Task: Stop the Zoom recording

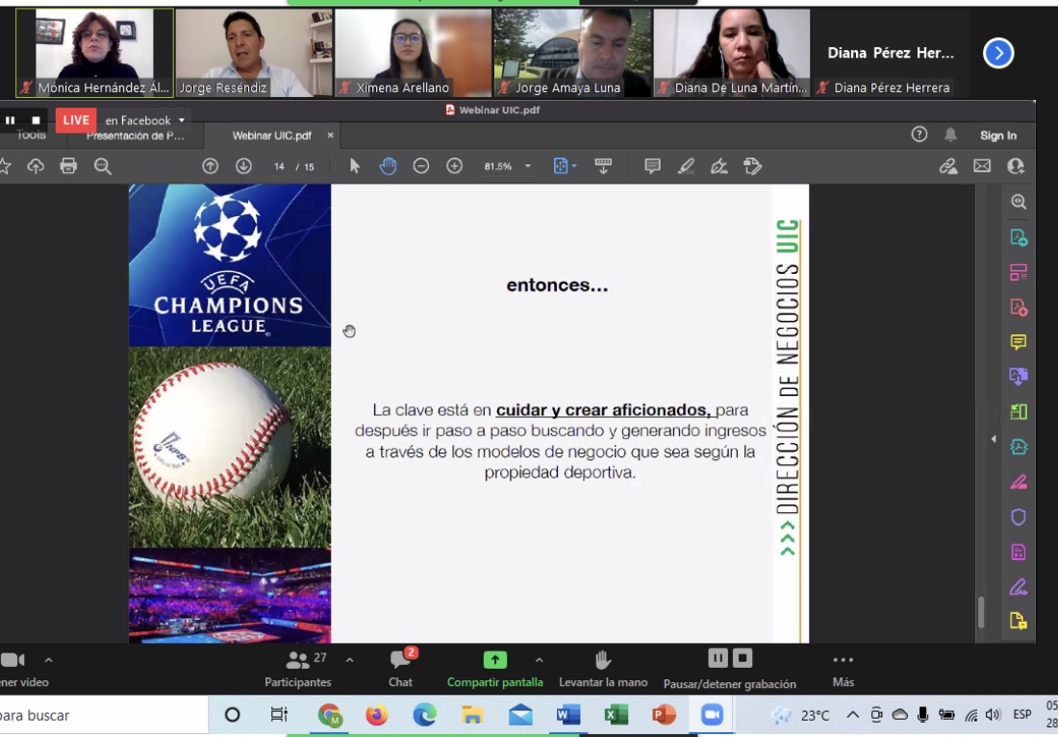Action: click(x=743, y=657)
